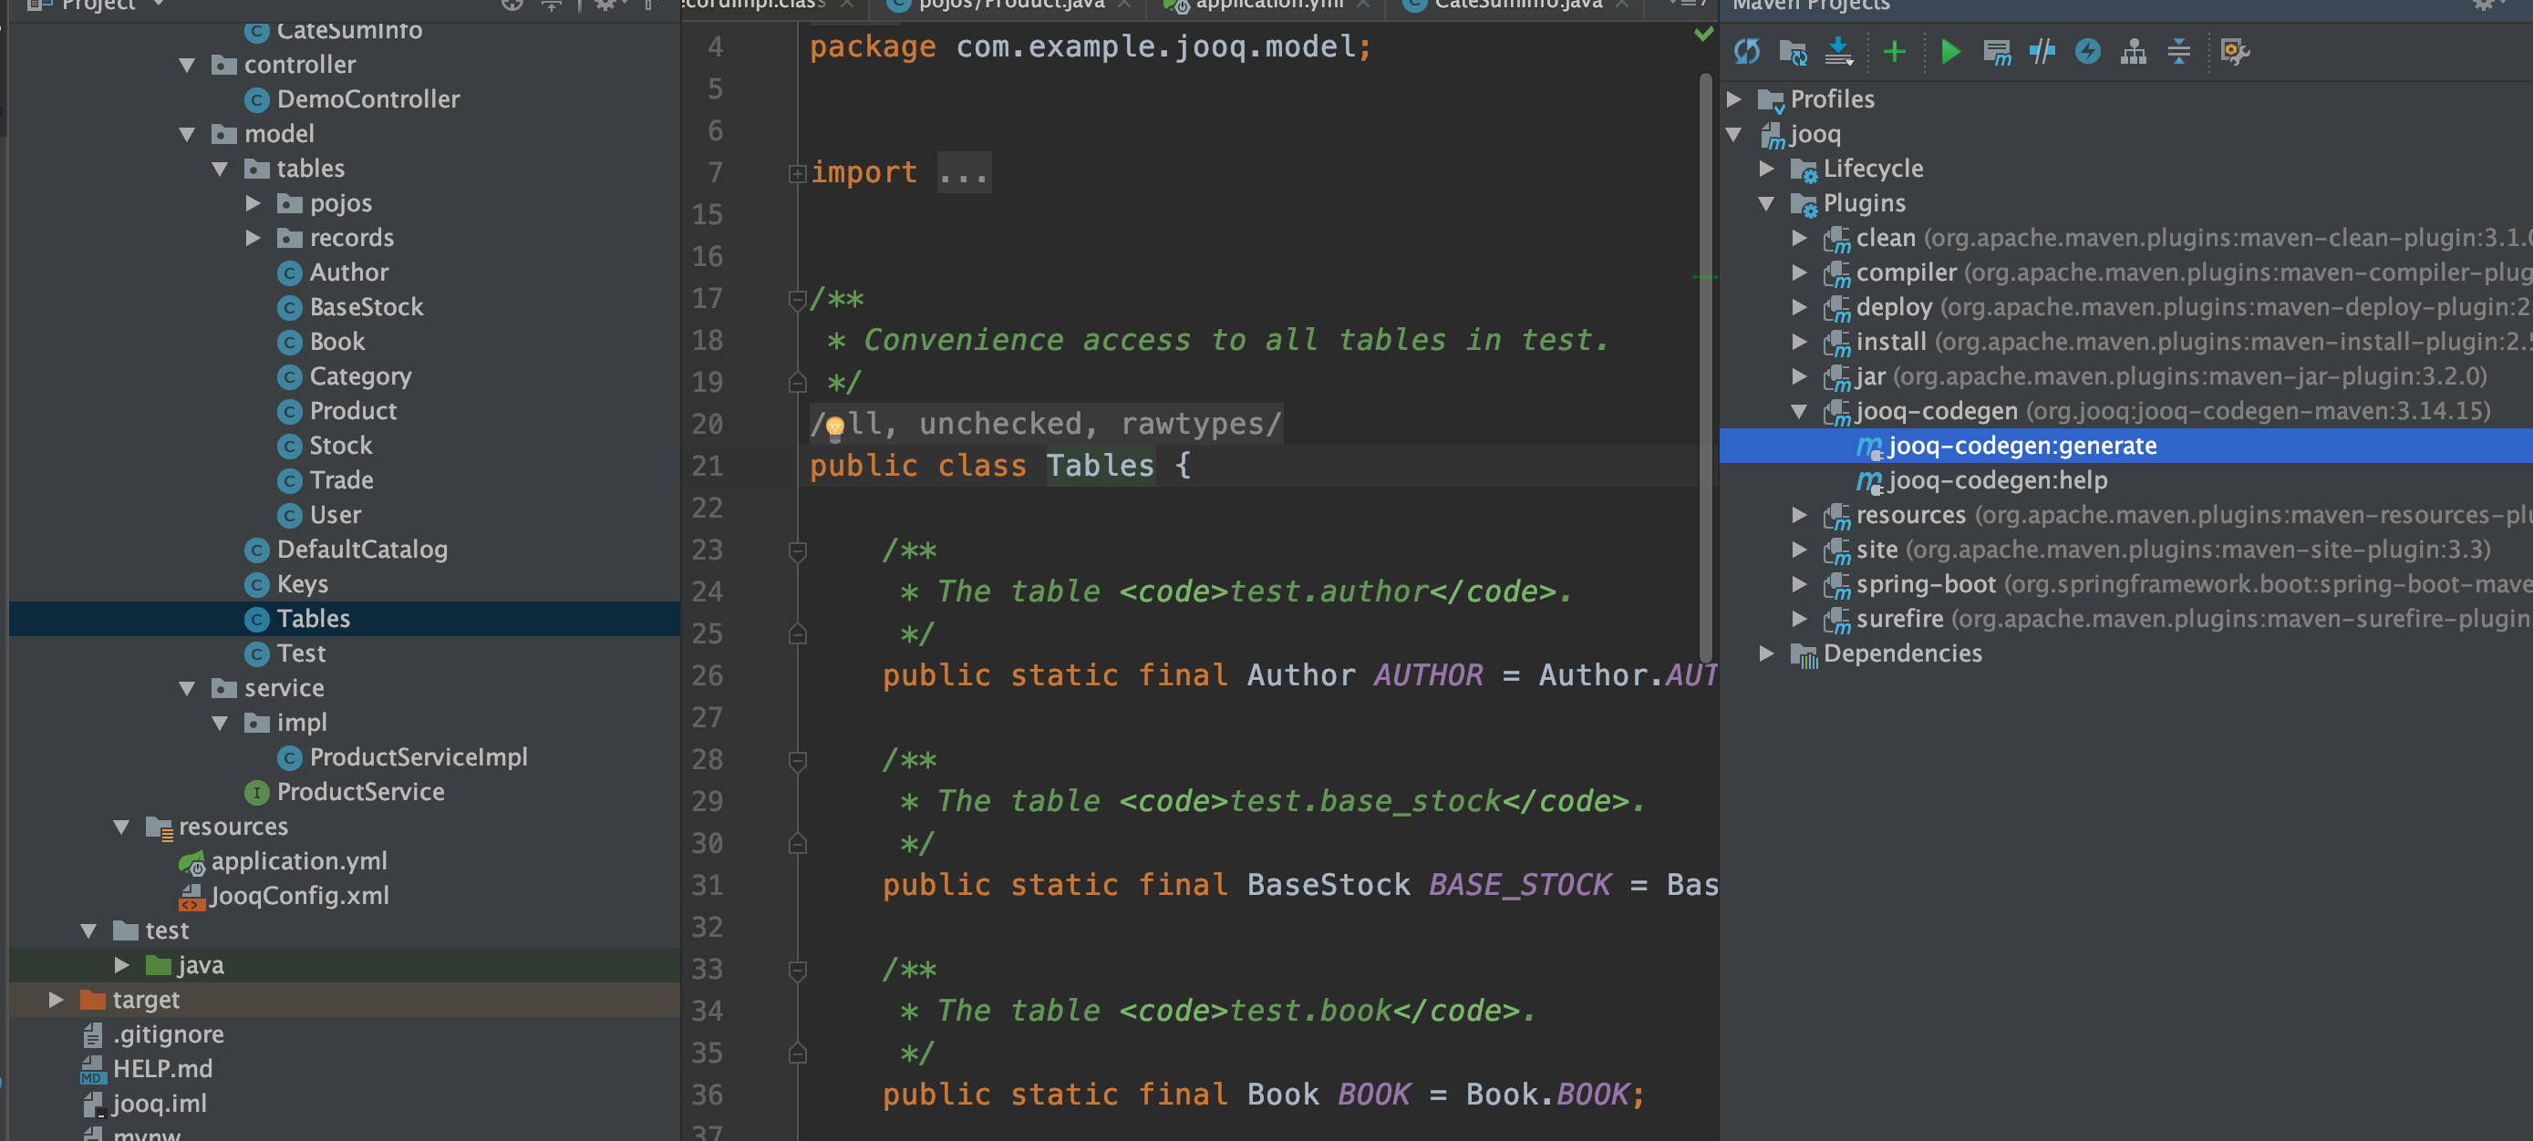Open the Keys class file
The image size is (2533, 1141).
(302, 585)
